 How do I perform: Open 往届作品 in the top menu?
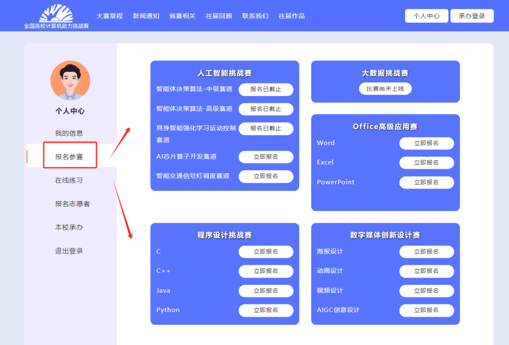click(x=292, y=16)
